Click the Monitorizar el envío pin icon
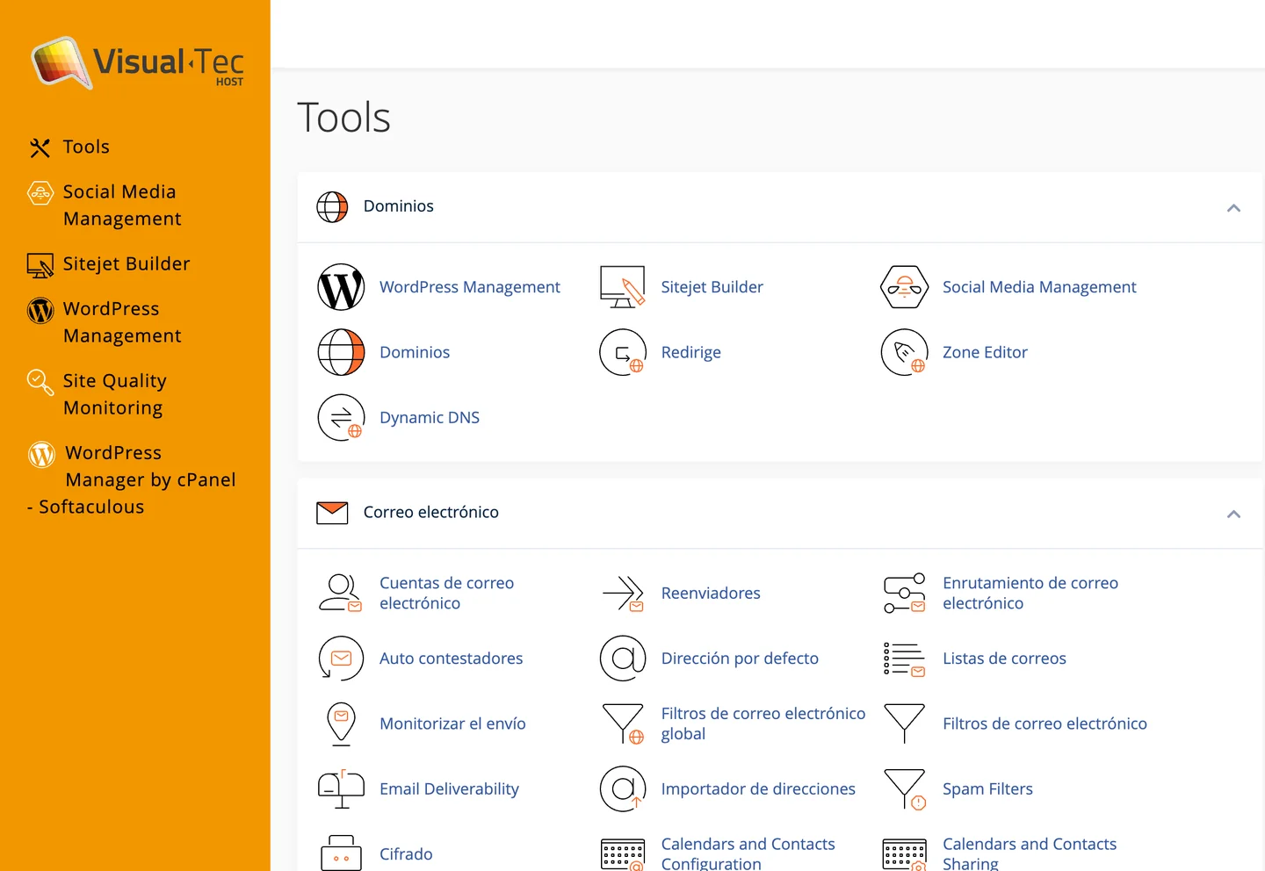This screenshot has width=1265, height=871. click(341, 724)
